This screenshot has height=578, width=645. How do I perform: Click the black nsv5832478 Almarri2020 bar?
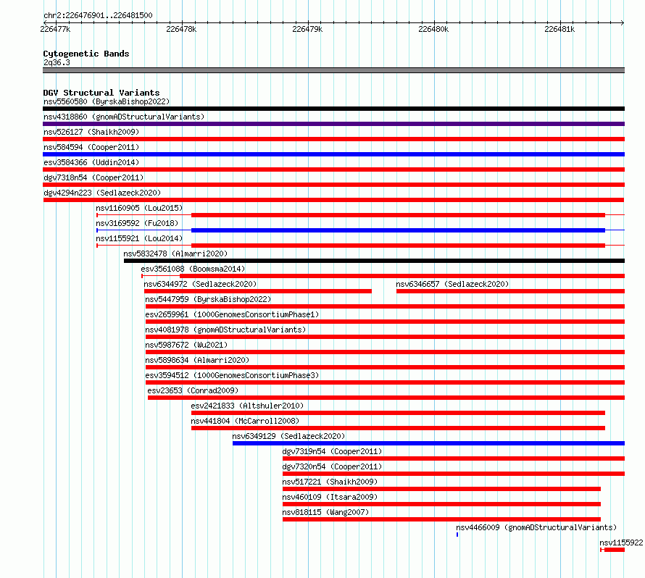pyautogui.click(x=375, y=261)
